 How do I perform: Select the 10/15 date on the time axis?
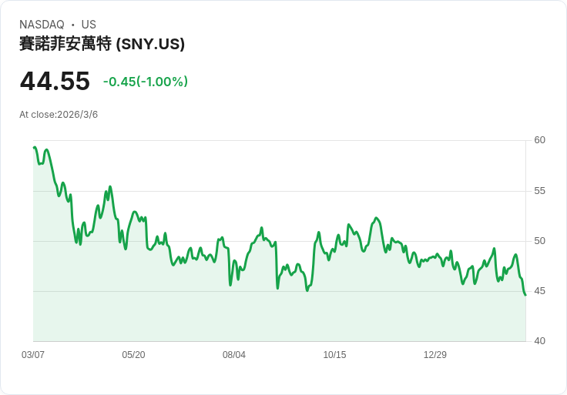[334, 355]
